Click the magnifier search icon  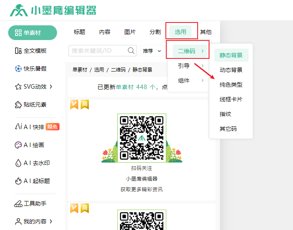pyautogui.click(x=131, y=51)
